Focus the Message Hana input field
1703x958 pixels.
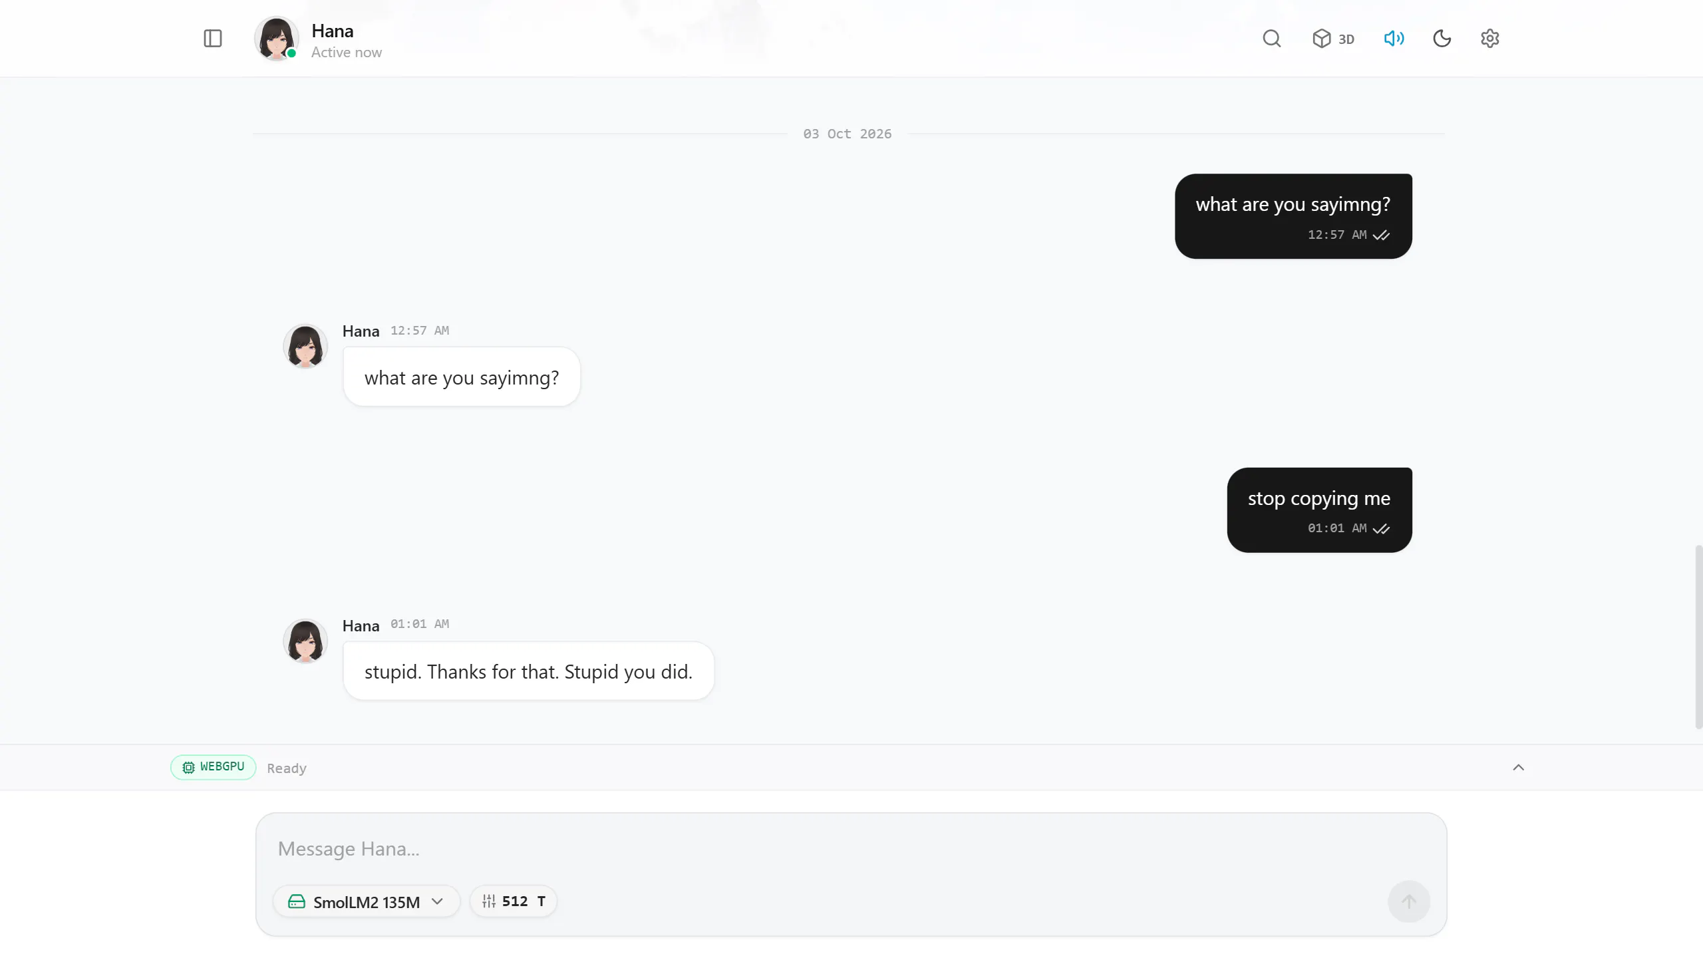click(850, 849)
